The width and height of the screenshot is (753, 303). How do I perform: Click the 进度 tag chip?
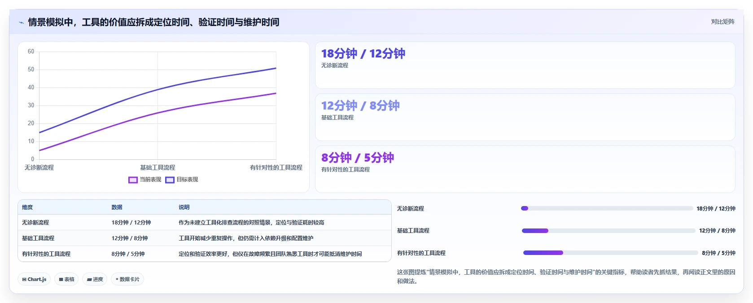95,279
